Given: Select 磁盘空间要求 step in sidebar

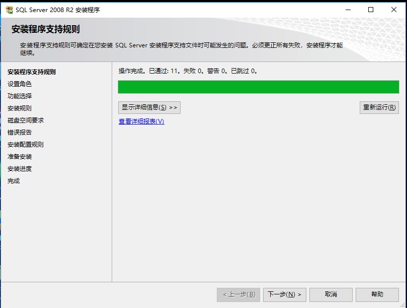Looking at the screenshot, I should click(x=26, y=120).
